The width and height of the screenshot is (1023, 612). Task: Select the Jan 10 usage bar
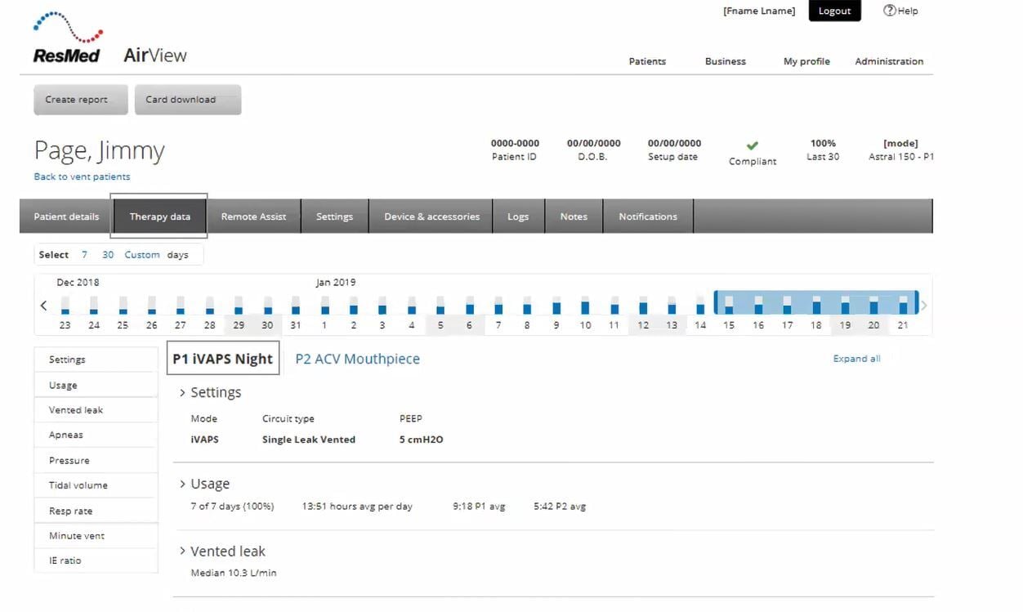[585, 308]
